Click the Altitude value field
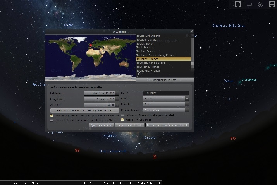 coord(100,104)
